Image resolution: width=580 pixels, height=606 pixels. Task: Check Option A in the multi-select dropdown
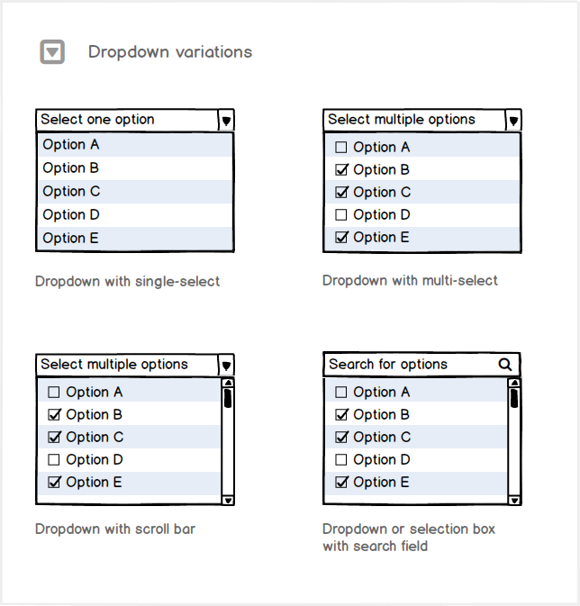[x=340, y=148]
